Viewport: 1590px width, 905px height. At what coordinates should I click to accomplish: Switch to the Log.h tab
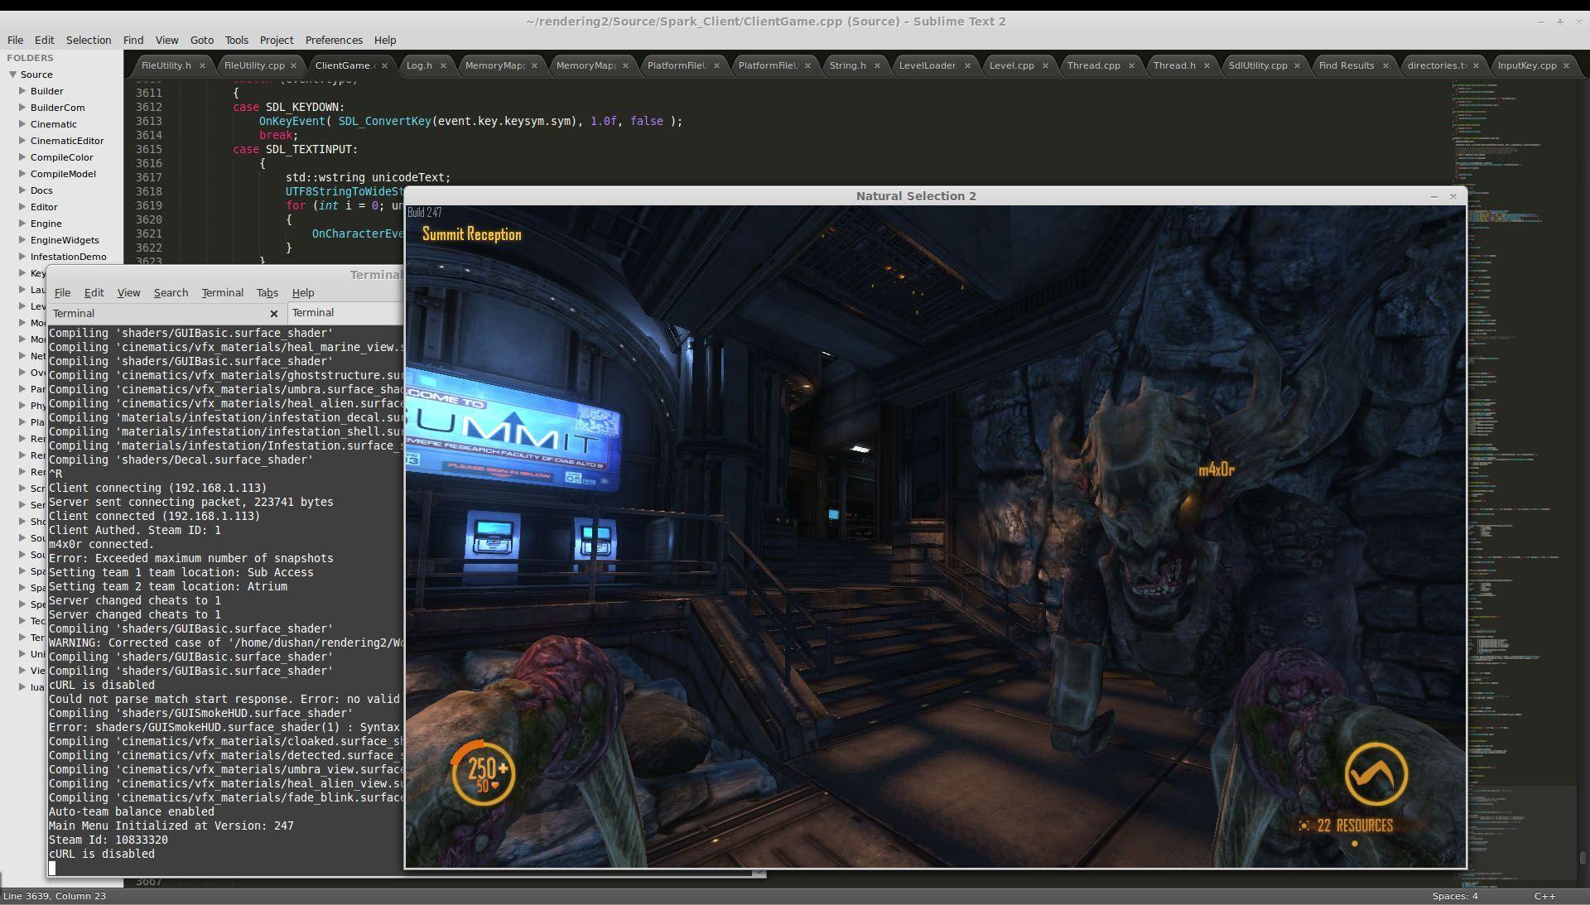419,65
